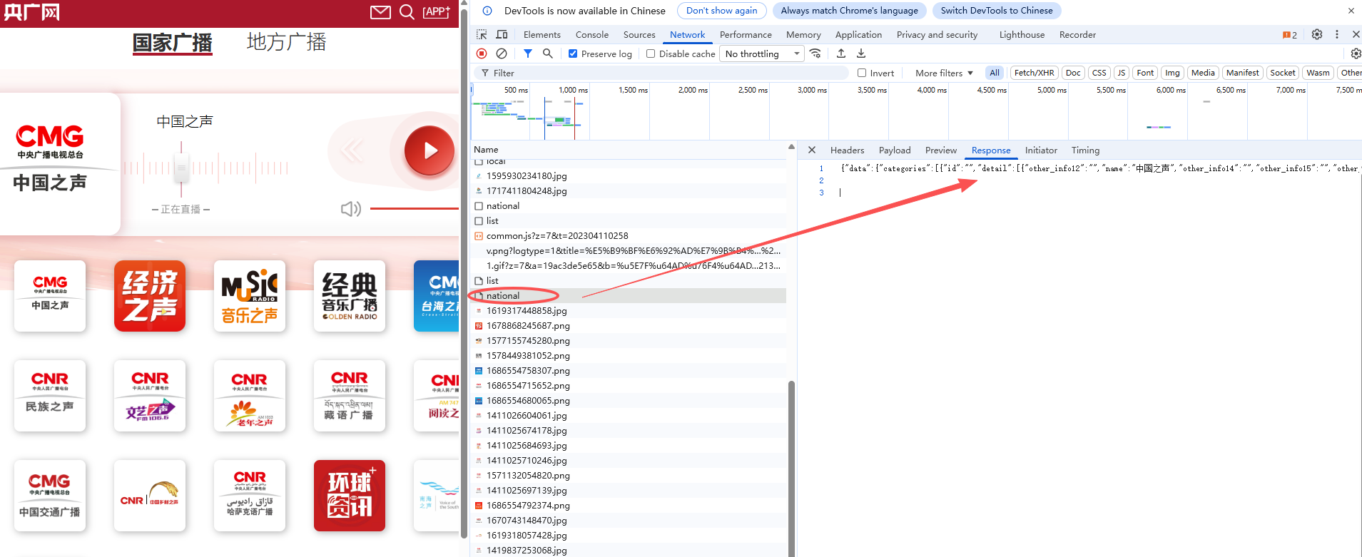Enable the Disable cache checkbox
Image resolution: width=1362 pixels, height=557 pixels.
(651, 53)
